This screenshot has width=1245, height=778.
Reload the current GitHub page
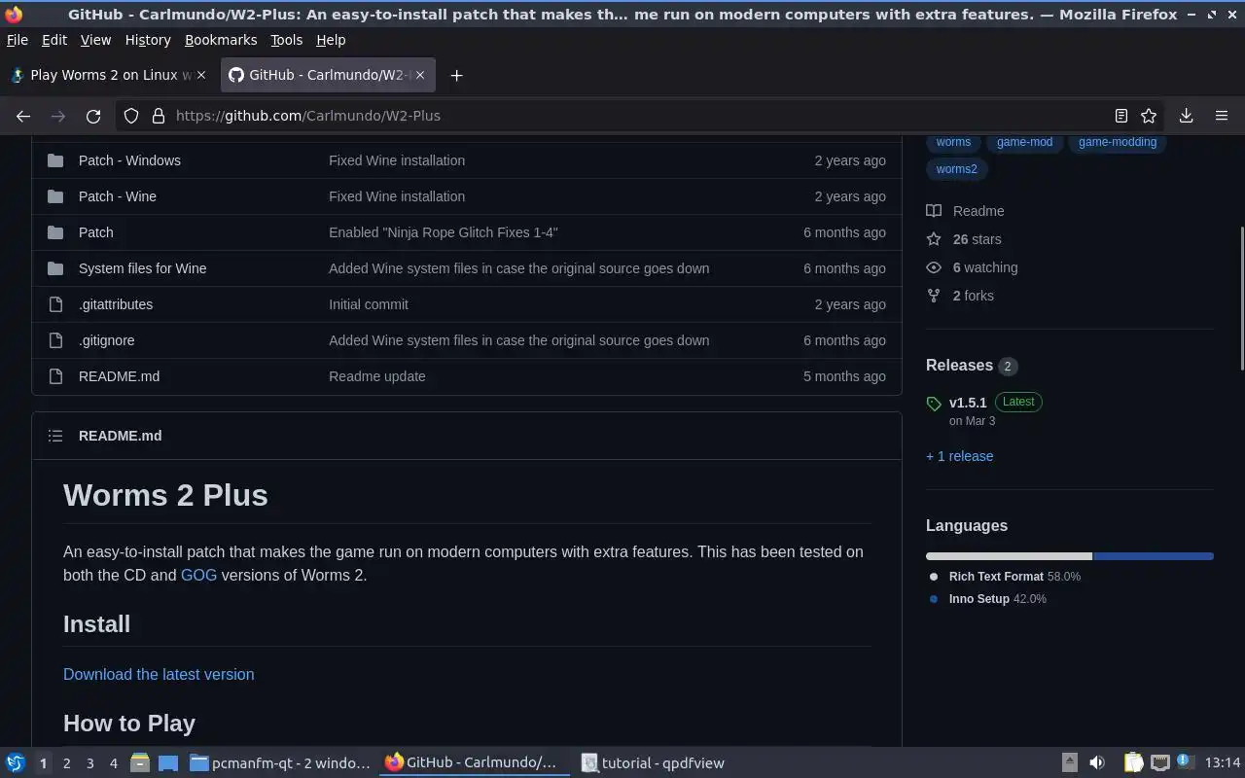coord(93,116)
